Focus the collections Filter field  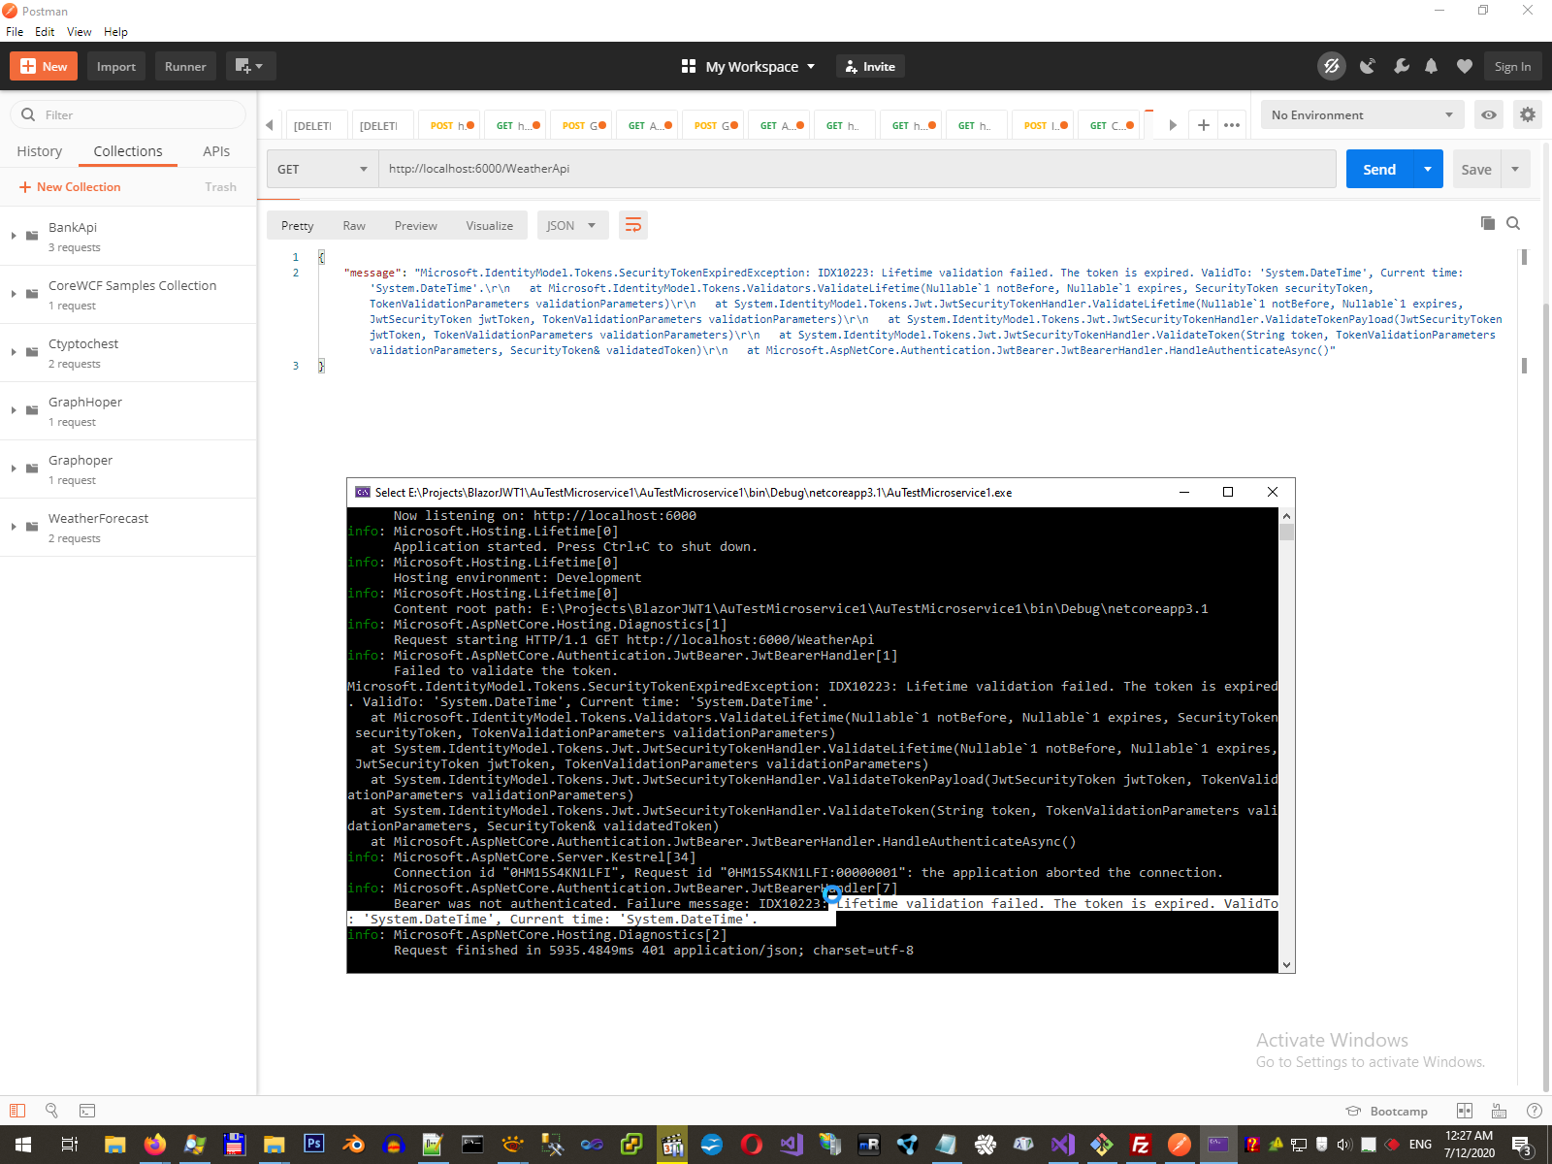pos(128,114)
